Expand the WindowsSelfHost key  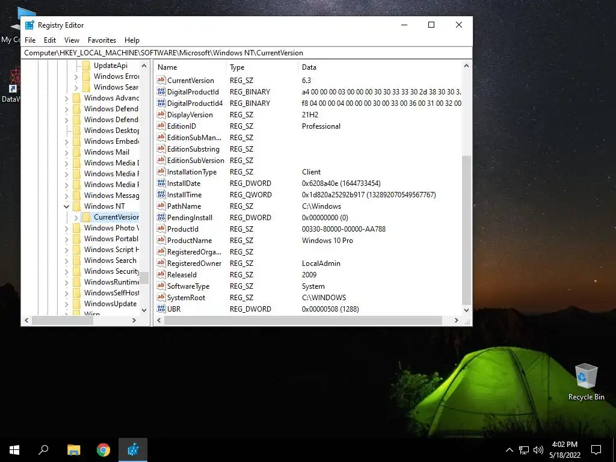(x=66, y=293)
